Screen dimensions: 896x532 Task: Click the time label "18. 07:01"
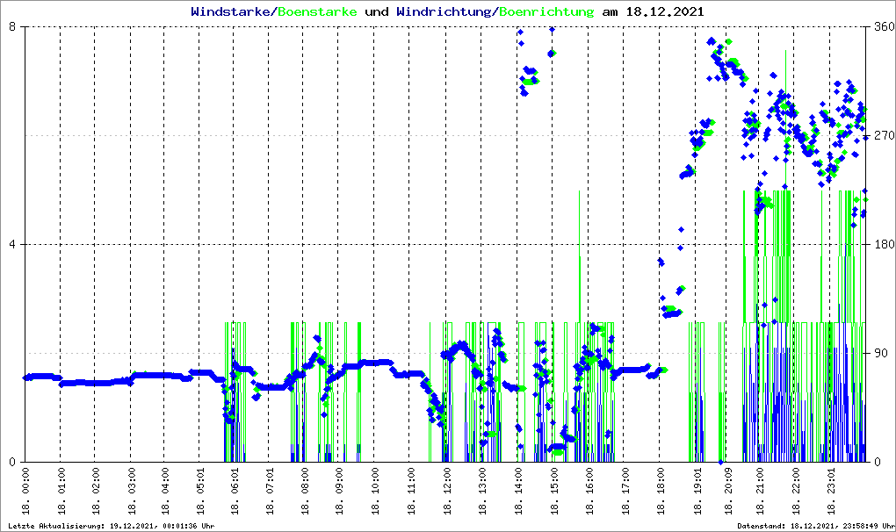click(x=270, y=491)
